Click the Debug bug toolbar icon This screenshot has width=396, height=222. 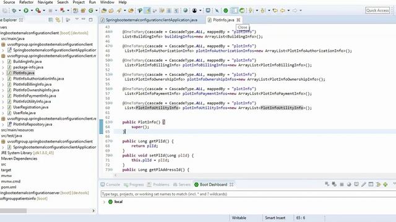click(x=14, y=10)
